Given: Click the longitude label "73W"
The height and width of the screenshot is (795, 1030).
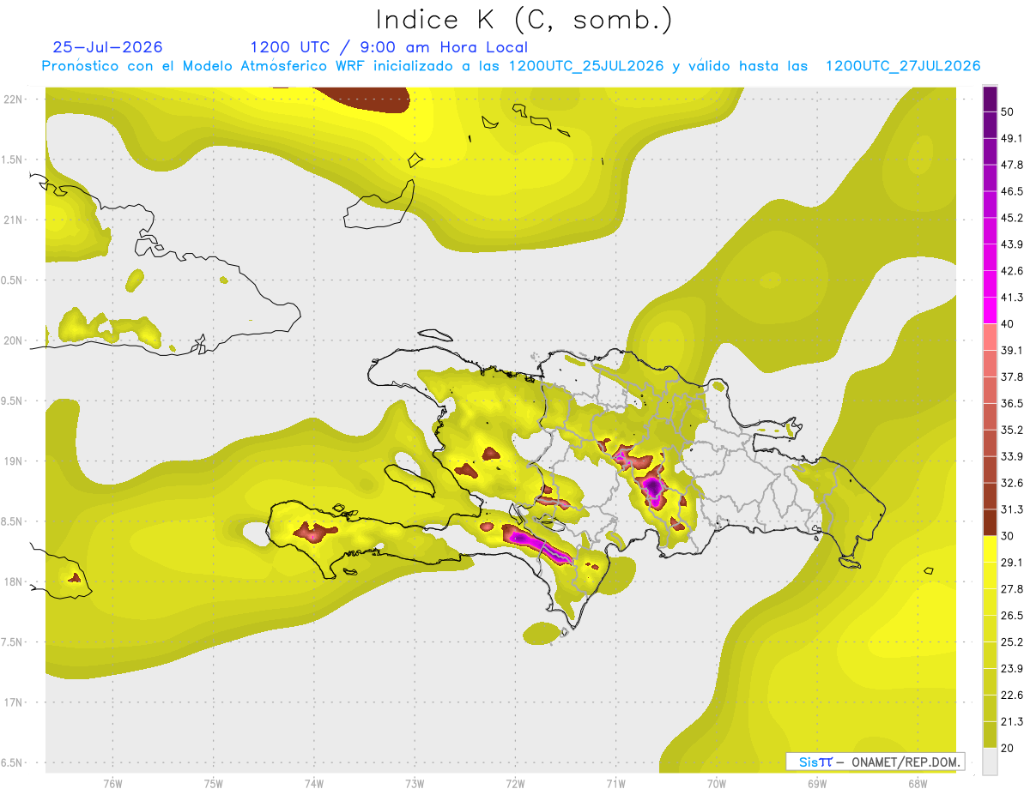Looking at the screenshot, I should point(415,784).
